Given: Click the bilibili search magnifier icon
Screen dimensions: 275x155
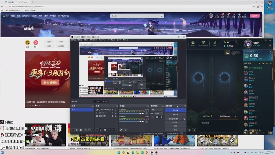Looking at the screenshot, I should [162, 16].
